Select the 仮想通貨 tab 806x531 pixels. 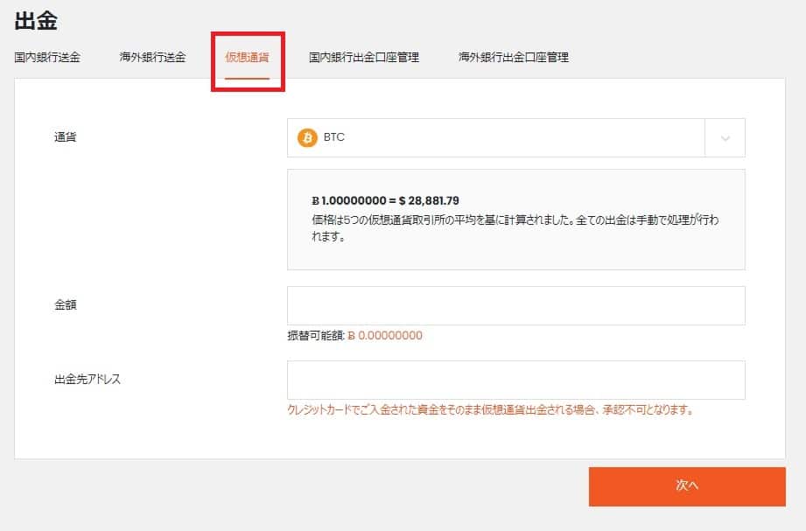coord(248,57)
